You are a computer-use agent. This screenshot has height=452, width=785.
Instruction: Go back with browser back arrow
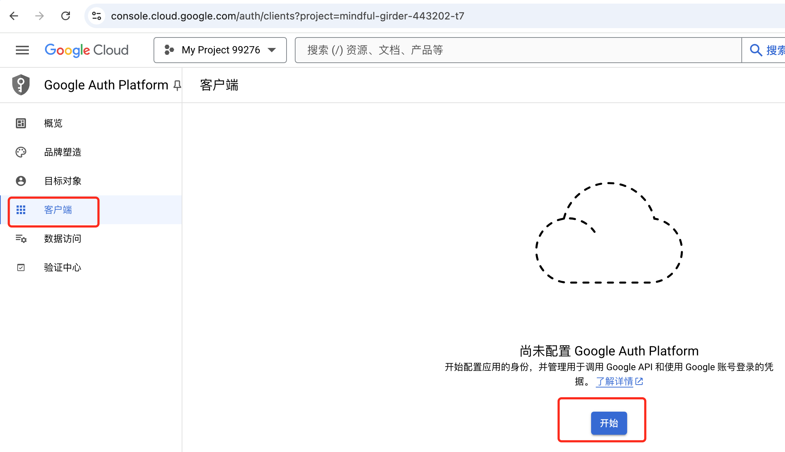(14, 16)
